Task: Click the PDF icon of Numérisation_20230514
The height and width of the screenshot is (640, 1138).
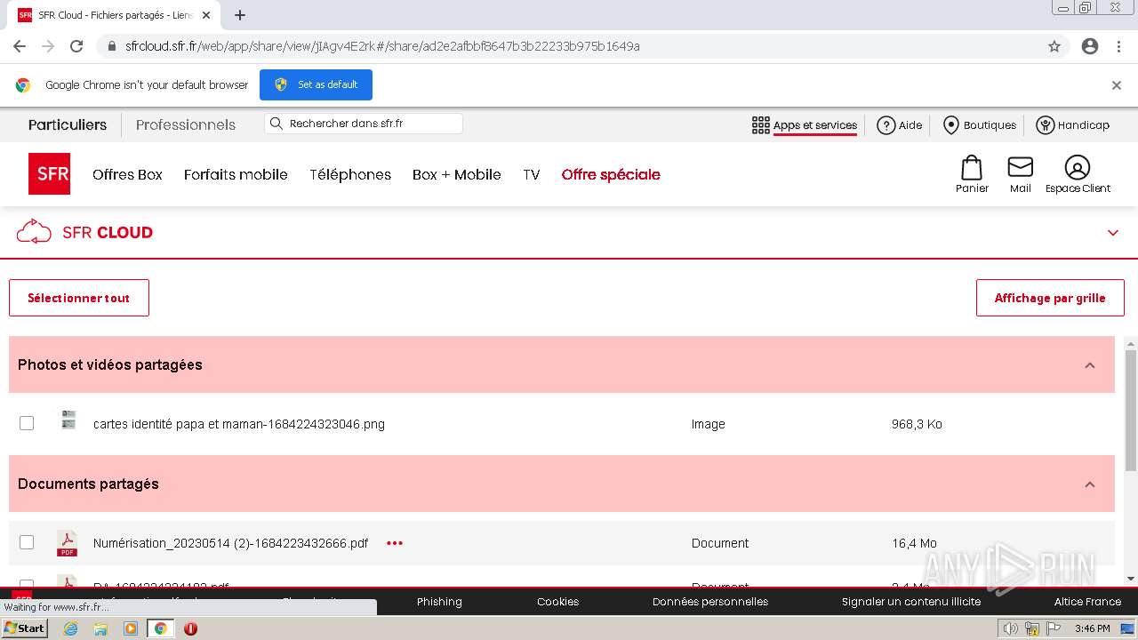Action: (67, 543)
